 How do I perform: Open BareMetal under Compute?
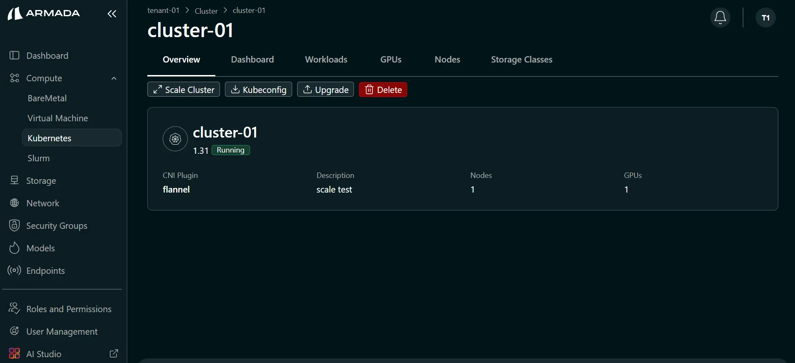47,98
